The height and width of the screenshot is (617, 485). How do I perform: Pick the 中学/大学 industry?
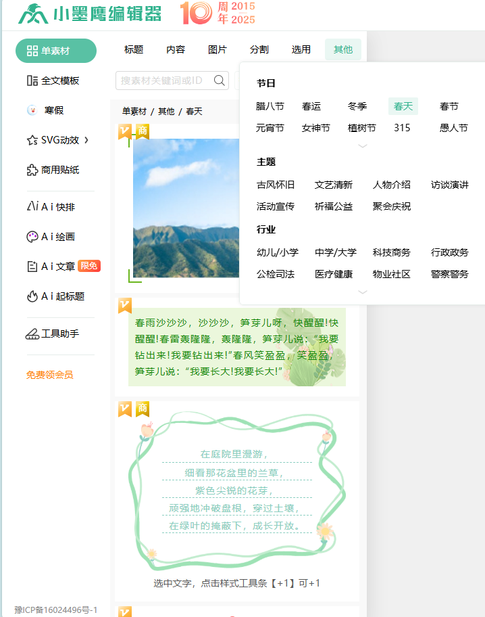(336, 252)
